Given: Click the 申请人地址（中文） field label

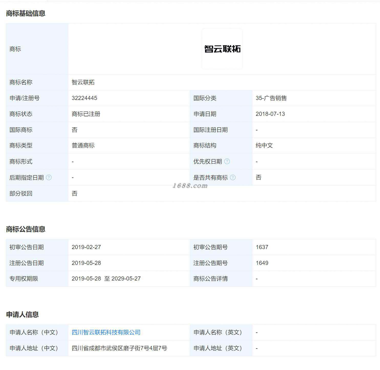Looking at the screenshot, I should (x=34, y=348).
